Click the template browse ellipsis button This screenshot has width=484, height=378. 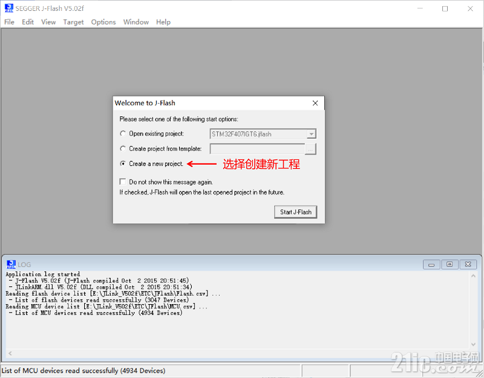point(310,149)
